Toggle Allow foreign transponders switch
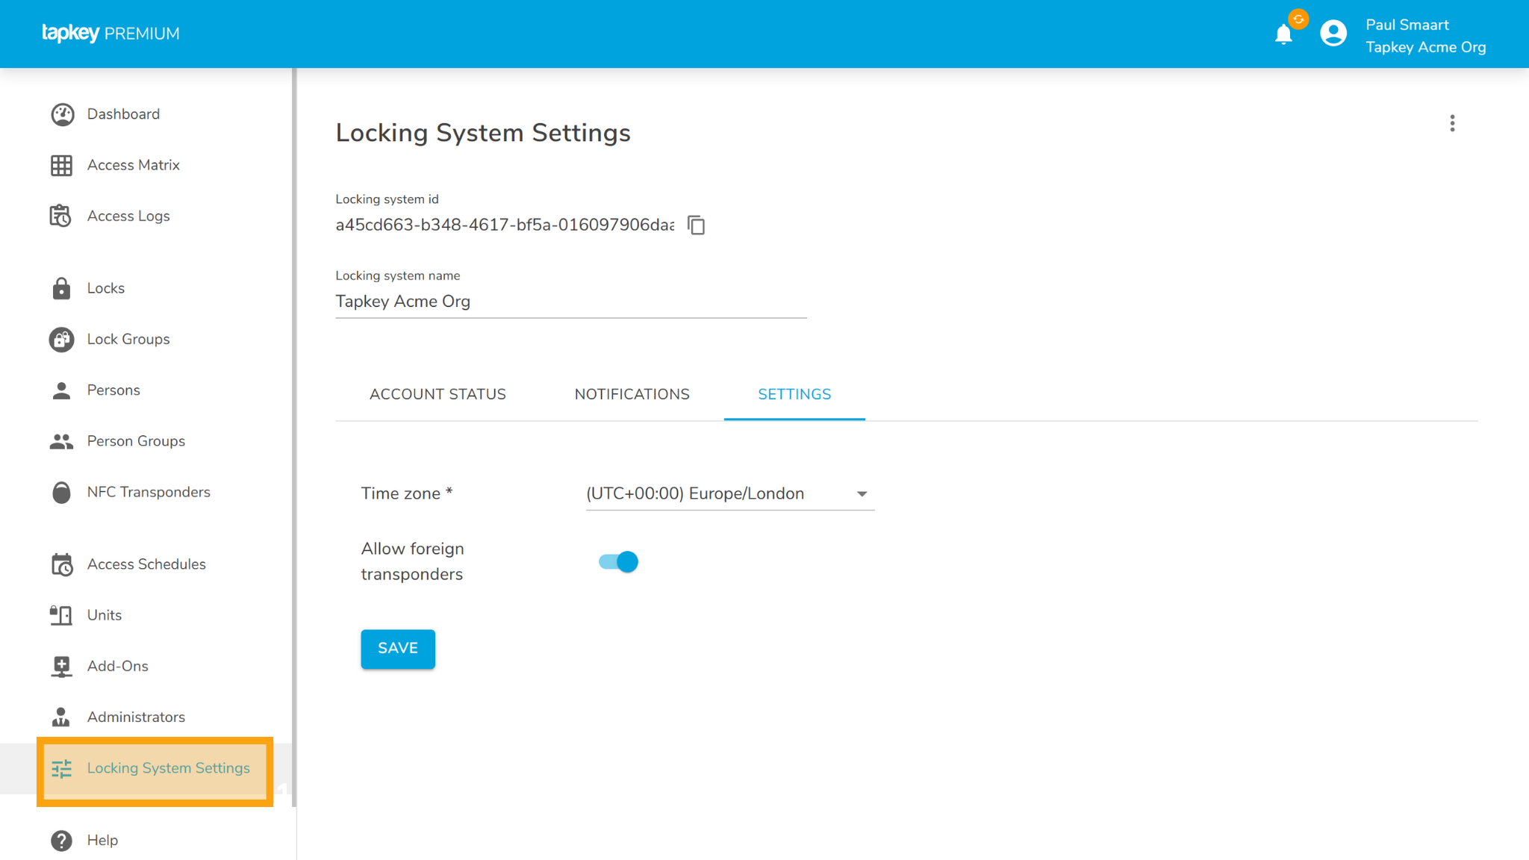Screen dimensions: 1529x860 (x=618, y=562)
